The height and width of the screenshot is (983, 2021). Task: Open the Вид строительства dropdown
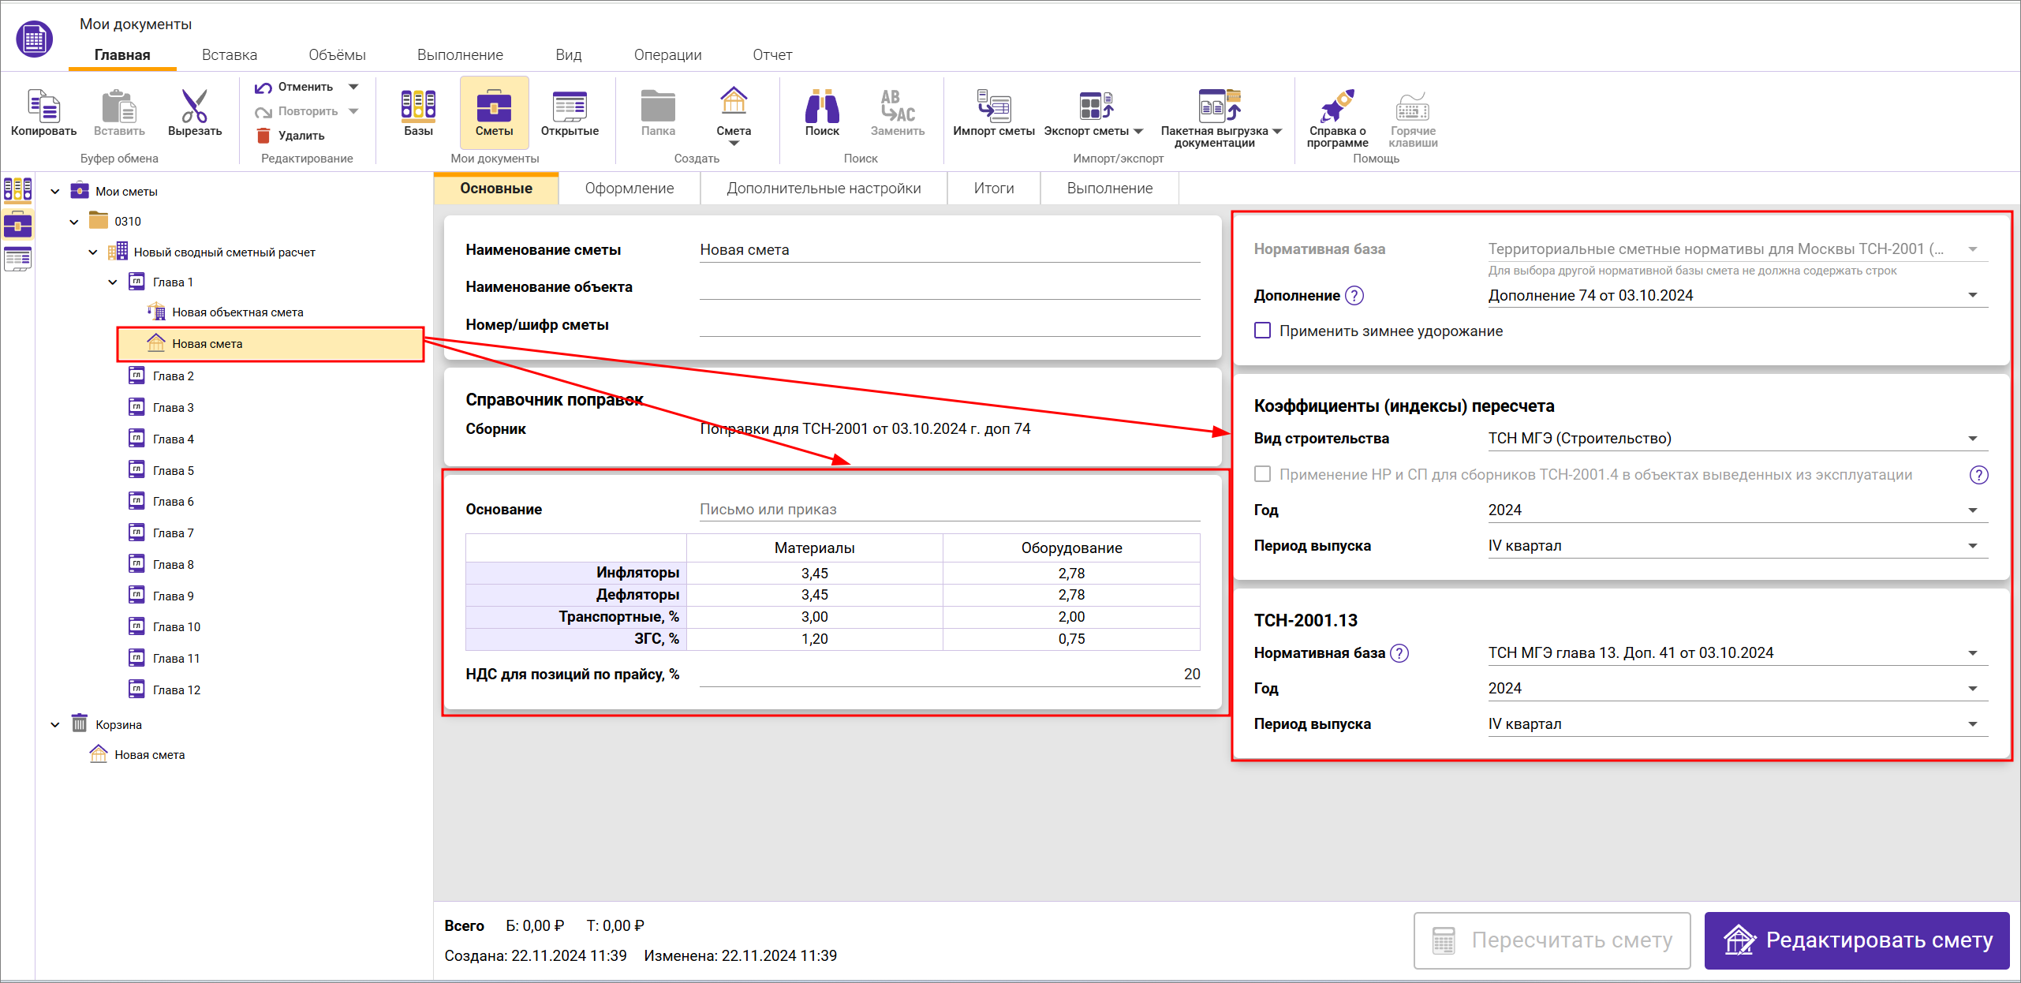[1972, 439]
